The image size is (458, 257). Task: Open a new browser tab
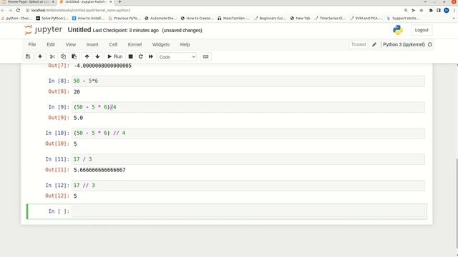[120, 1]
